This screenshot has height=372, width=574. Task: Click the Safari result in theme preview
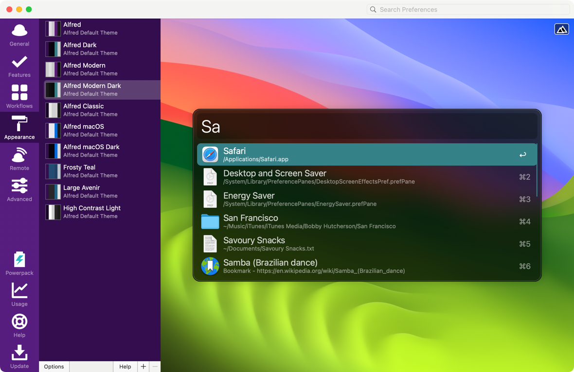coord(367,154)
